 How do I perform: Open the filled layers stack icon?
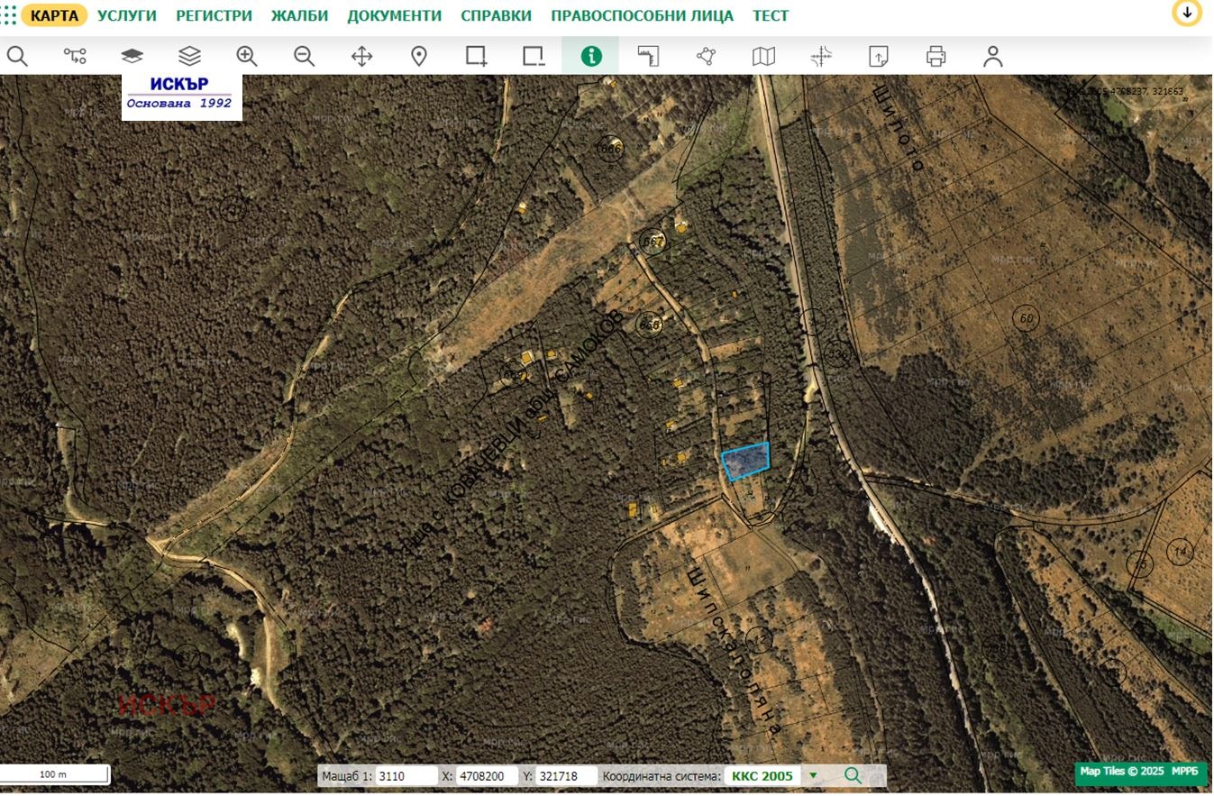(132, 57)
